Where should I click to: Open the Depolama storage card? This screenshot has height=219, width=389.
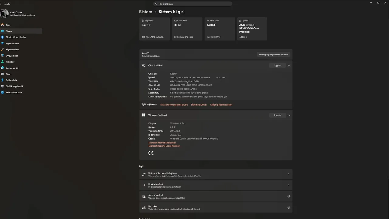click(x=154, y=29)
